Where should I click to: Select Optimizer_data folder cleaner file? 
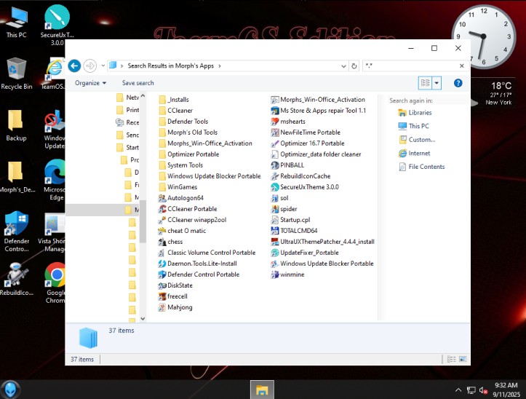[x=316, y=154]
